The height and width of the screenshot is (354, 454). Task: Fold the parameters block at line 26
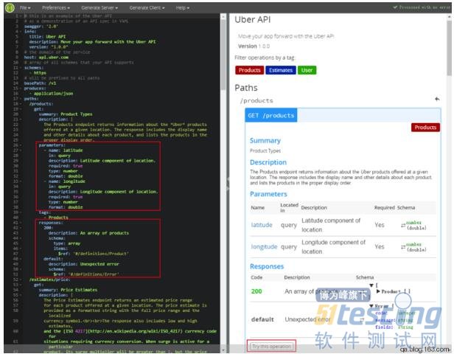[21, 145]
